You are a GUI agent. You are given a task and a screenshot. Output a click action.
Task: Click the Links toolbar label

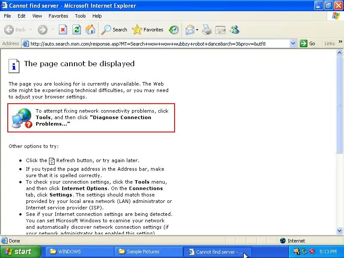329,43
